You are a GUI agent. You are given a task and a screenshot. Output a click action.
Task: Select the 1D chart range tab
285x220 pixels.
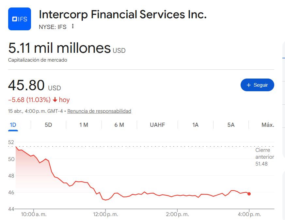pyautogui.click(x=13, y=125)
